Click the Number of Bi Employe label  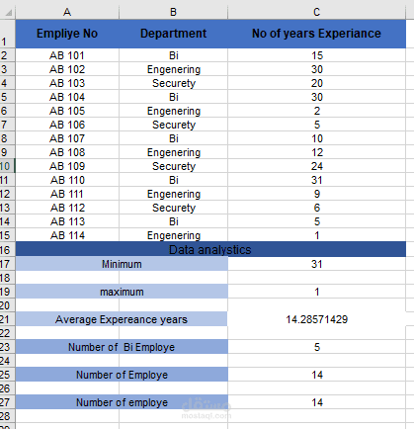122,347
